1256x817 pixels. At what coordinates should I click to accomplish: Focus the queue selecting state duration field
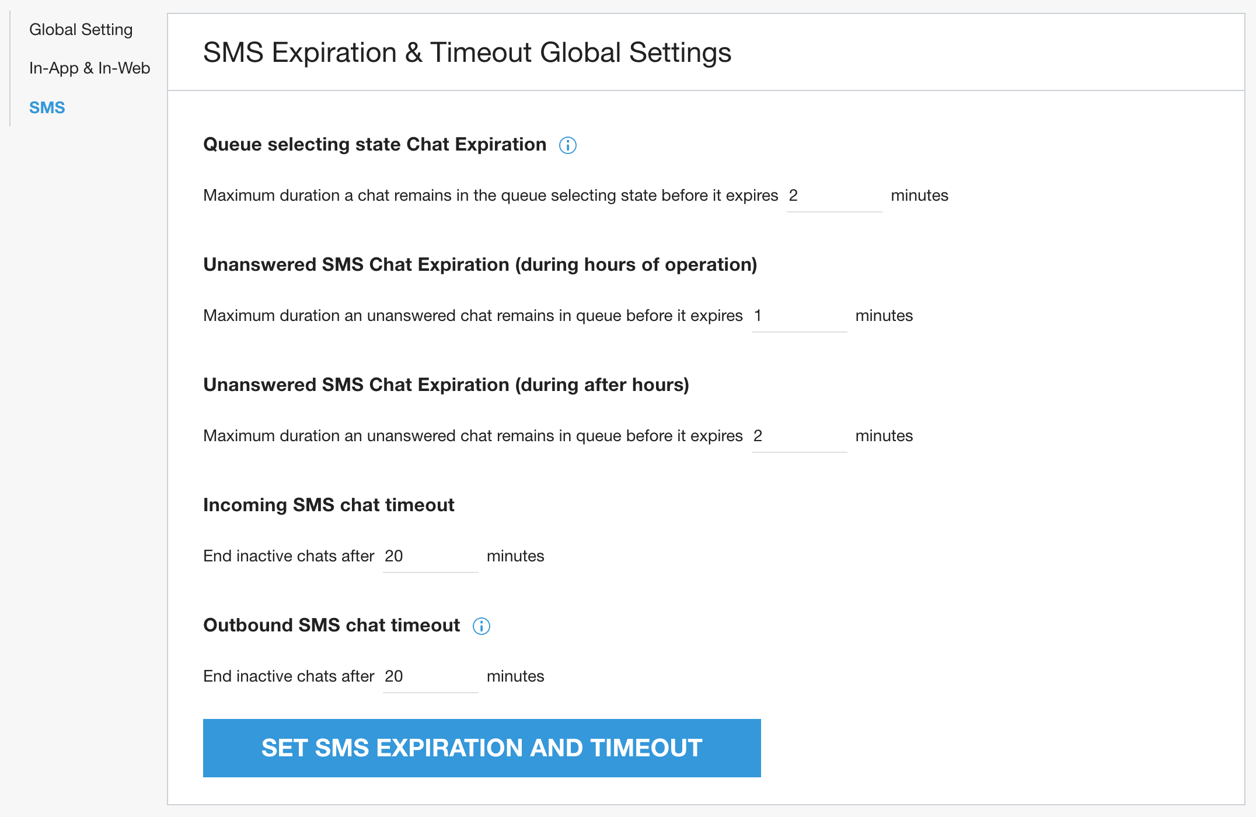coord(833,196)
